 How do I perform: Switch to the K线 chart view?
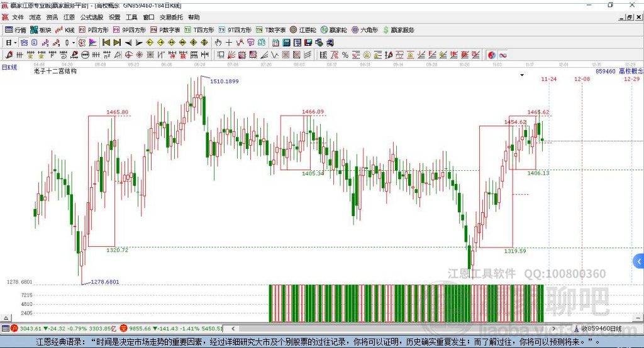pyautogui.click(x=65, y=30)
